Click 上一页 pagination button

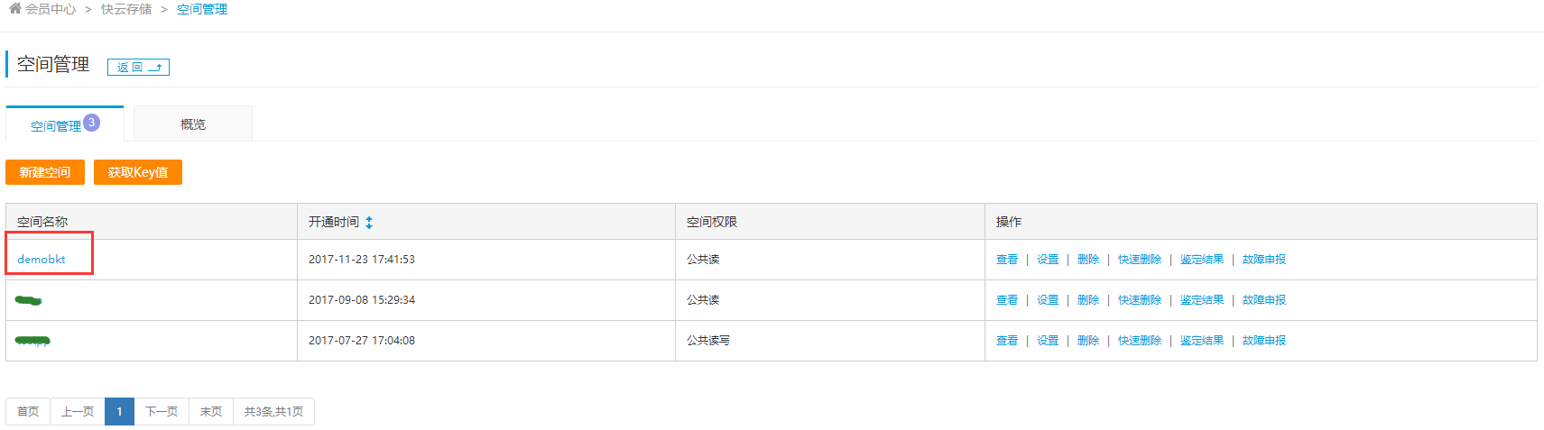pyautogui.click(x=78, y=411)
